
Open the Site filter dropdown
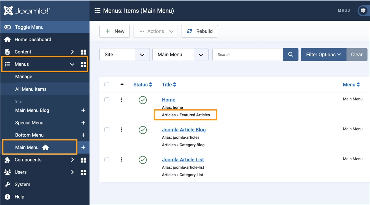124,54
